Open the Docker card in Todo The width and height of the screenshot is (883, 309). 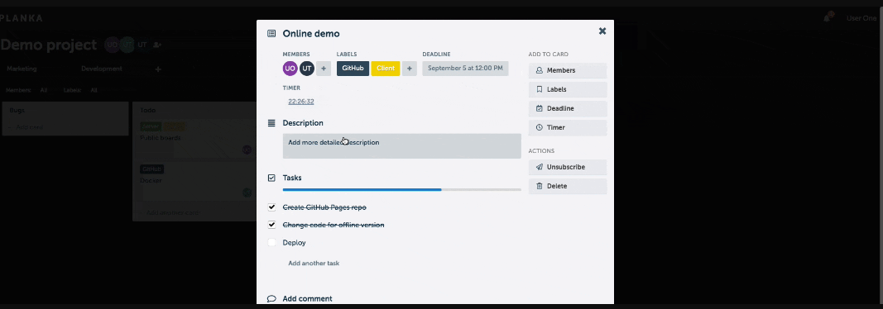pyautogui.click(x=195, y=181)
